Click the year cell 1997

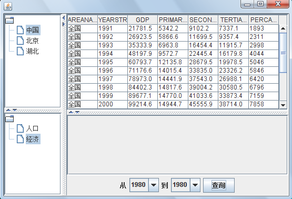[113, 79]
